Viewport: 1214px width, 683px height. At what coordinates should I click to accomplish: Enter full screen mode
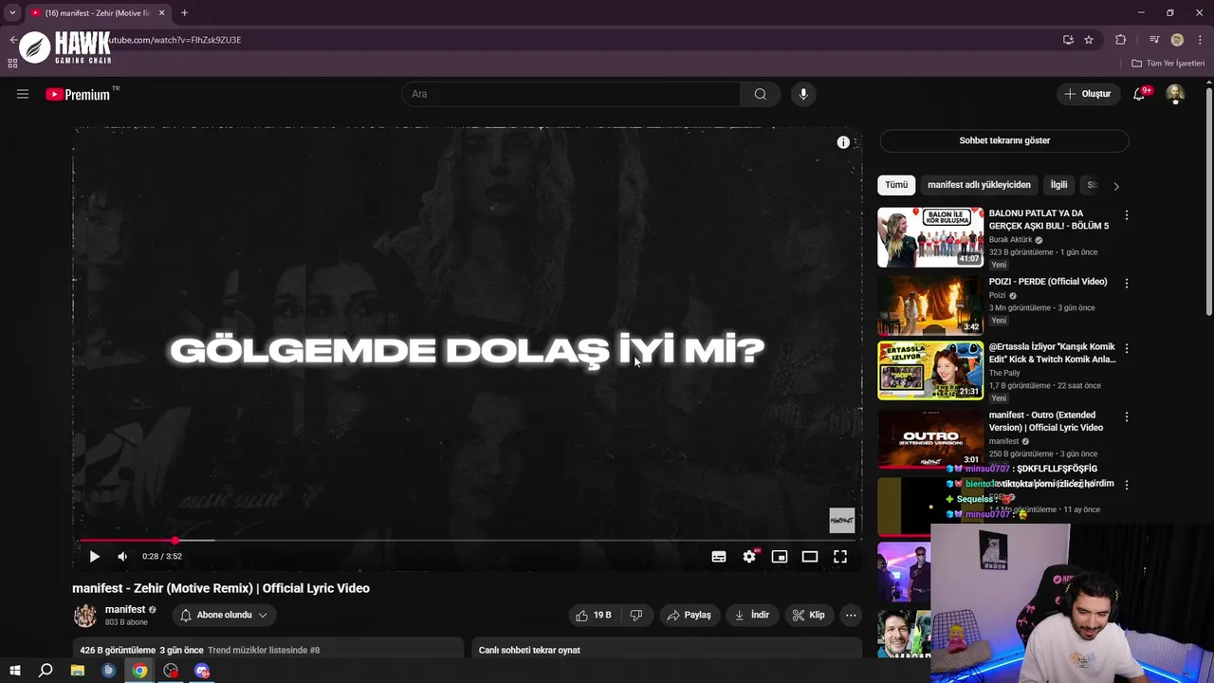pos(840,557)
